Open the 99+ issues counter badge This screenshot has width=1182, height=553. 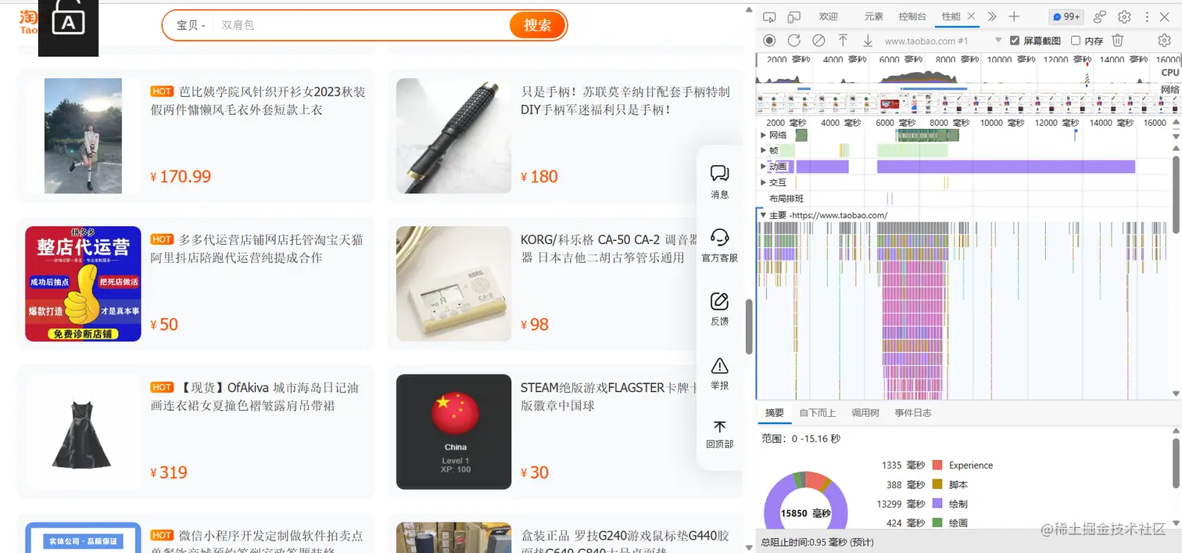(x=1066, y=16)
